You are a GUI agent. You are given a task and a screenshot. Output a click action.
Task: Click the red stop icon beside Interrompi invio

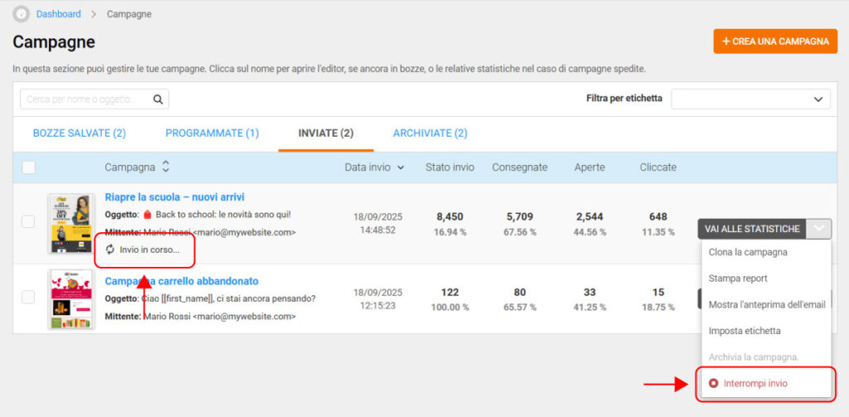(712, 384)
